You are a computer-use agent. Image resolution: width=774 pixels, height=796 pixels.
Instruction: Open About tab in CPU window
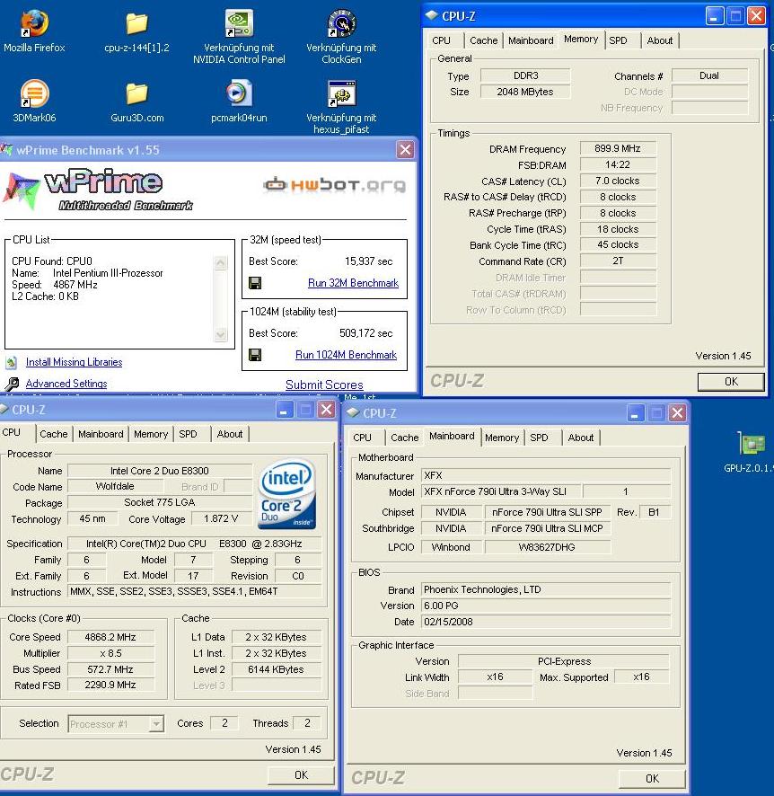[x=230, y=434]
